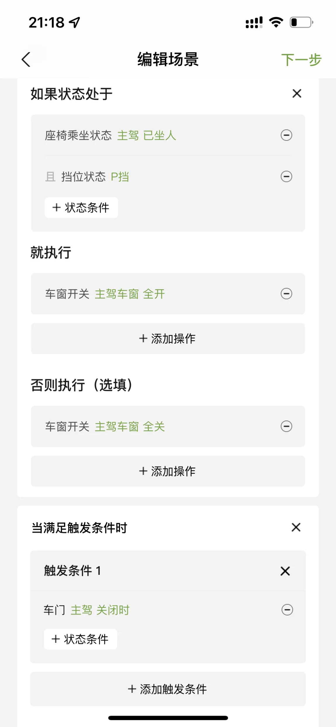This screenshot has width=336, height=727.
Task: Click 添加操作 under 否则执行
Action: [168, 471]
